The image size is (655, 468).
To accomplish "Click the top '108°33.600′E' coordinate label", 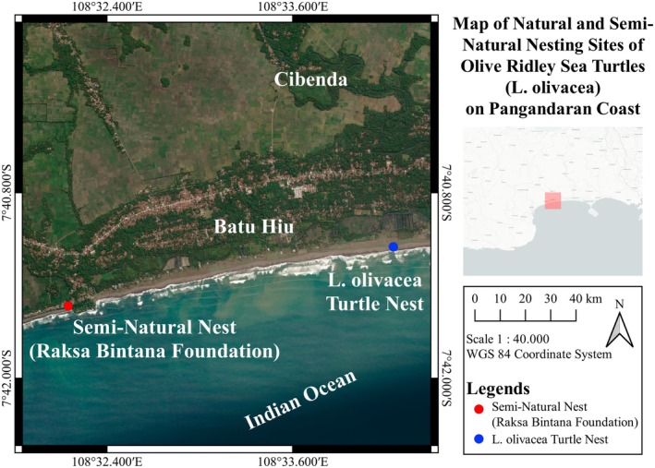I will click(293, 6).
